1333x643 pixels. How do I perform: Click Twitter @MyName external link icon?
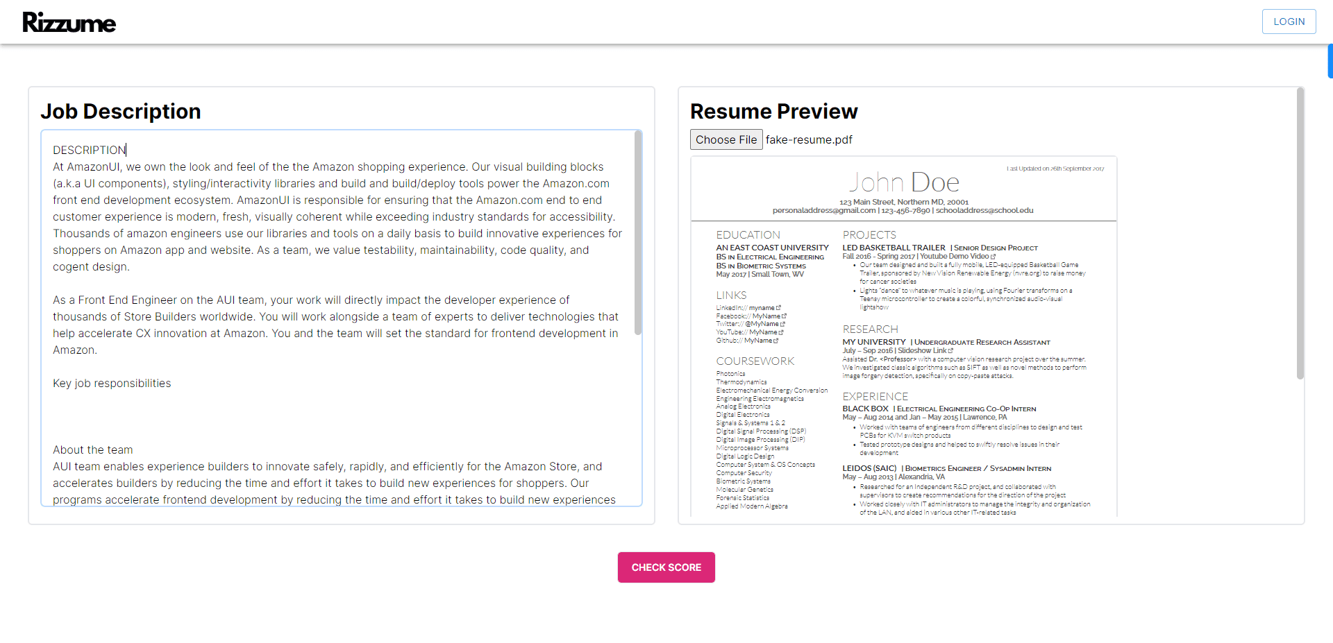click(x=782, y=324)
